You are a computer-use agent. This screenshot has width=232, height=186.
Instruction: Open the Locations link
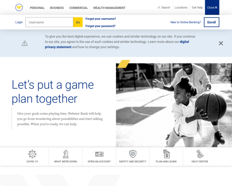pyautogui.click(x=181, y=7)
